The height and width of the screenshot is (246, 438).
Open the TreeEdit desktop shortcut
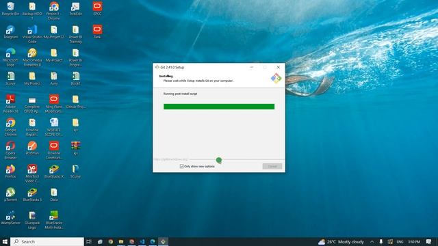coord(75,8)
